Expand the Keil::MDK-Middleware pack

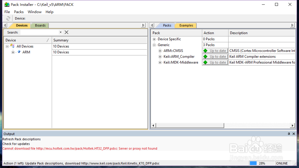[x=160, y=63]
